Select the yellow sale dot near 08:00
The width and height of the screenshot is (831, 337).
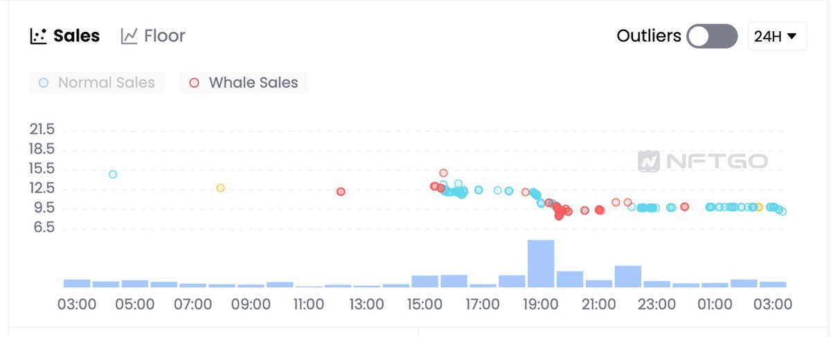[x=220, y=188]
